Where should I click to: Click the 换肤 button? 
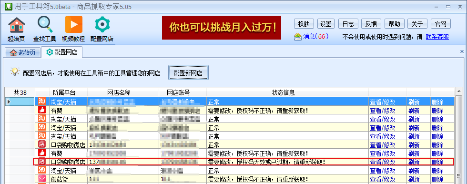pyautogui.click(x=304, y=24)
